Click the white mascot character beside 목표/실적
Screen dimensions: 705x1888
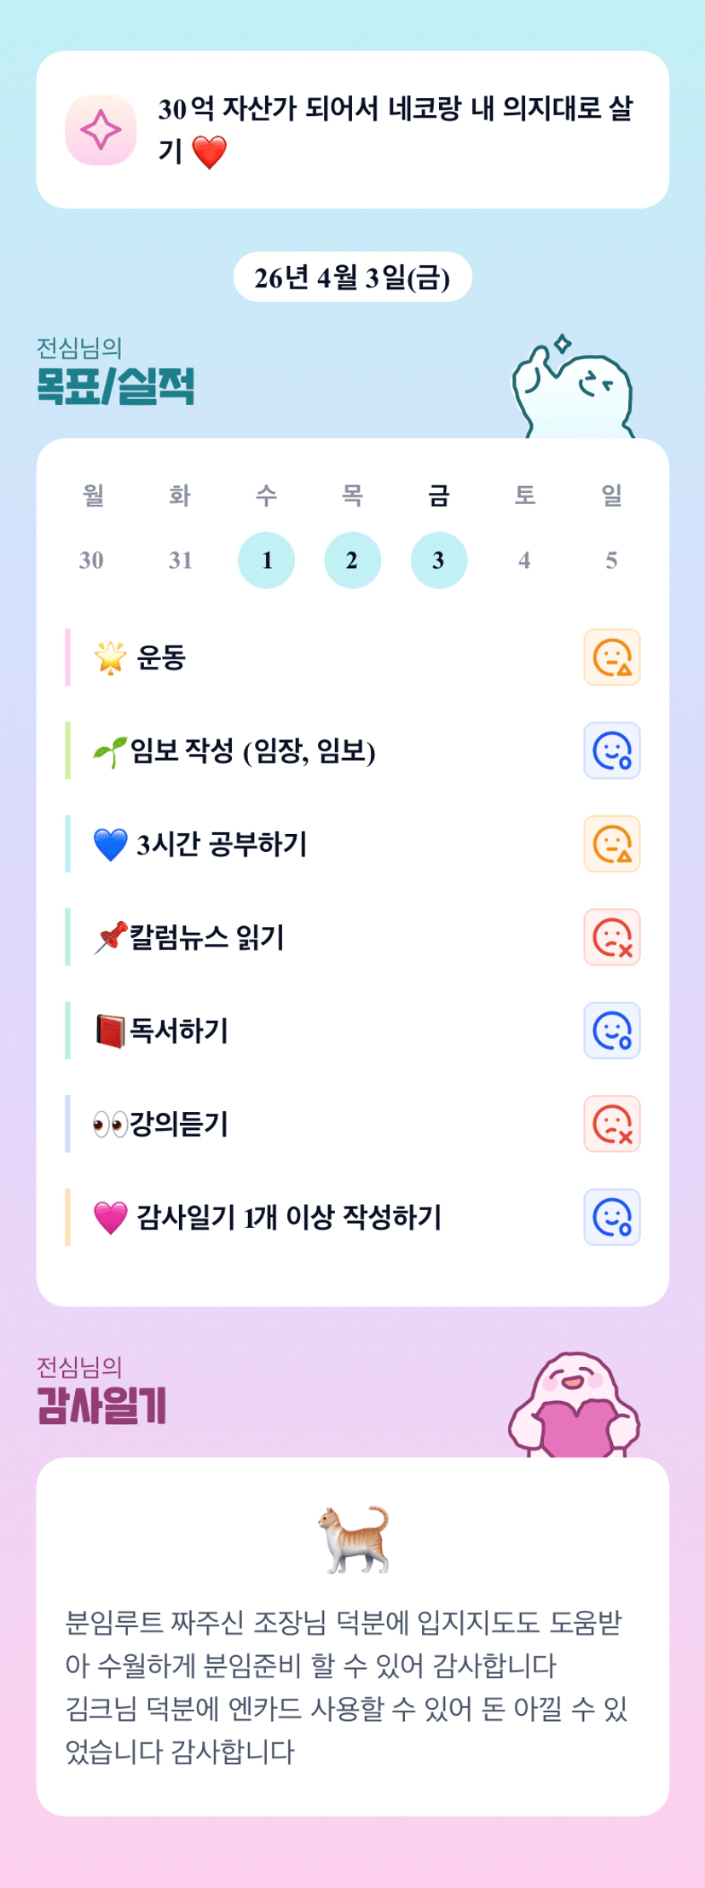click(x=572, y=389)
